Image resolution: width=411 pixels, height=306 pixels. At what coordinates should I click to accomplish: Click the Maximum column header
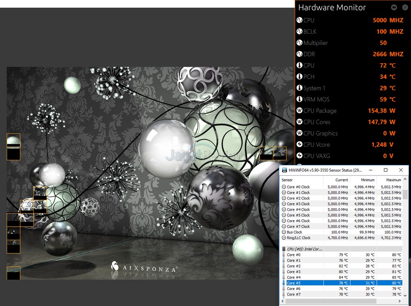click(393, 180)
